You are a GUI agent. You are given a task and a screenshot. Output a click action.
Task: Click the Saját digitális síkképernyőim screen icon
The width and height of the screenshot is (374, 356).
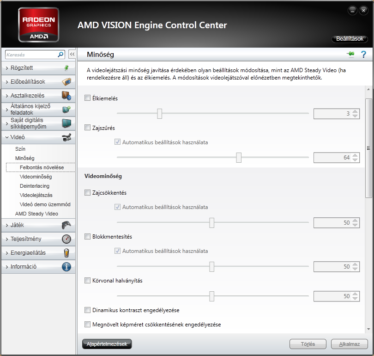66,123
